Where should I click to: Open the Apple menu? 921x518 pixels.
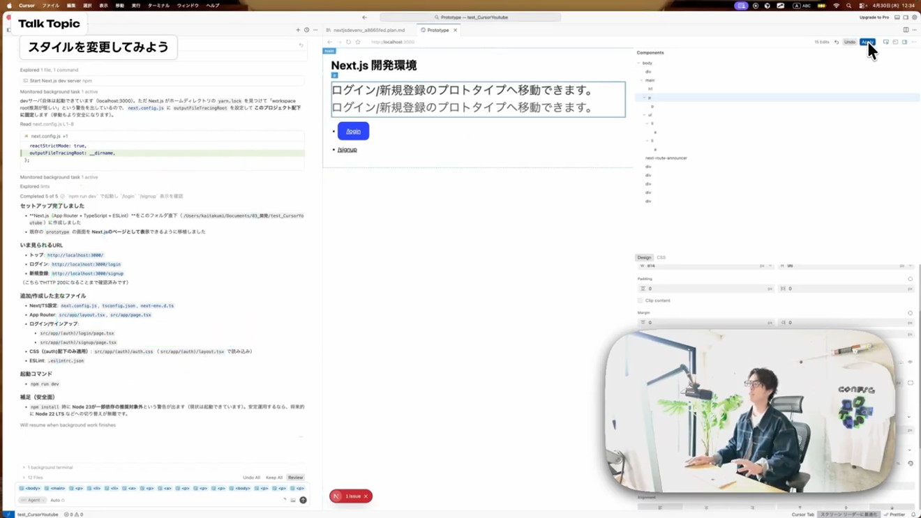(x=9, y=6)
